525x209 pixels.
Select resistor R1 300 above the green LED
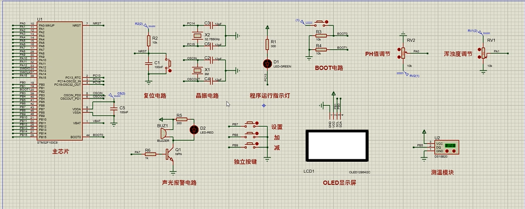(x=267, y=44)
